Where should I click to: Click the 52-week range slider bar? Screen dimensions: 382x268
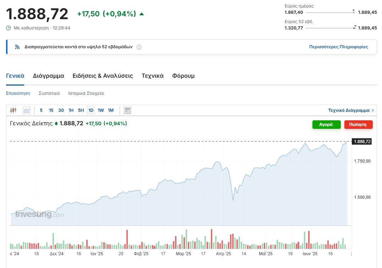click(x=330, y=28)
